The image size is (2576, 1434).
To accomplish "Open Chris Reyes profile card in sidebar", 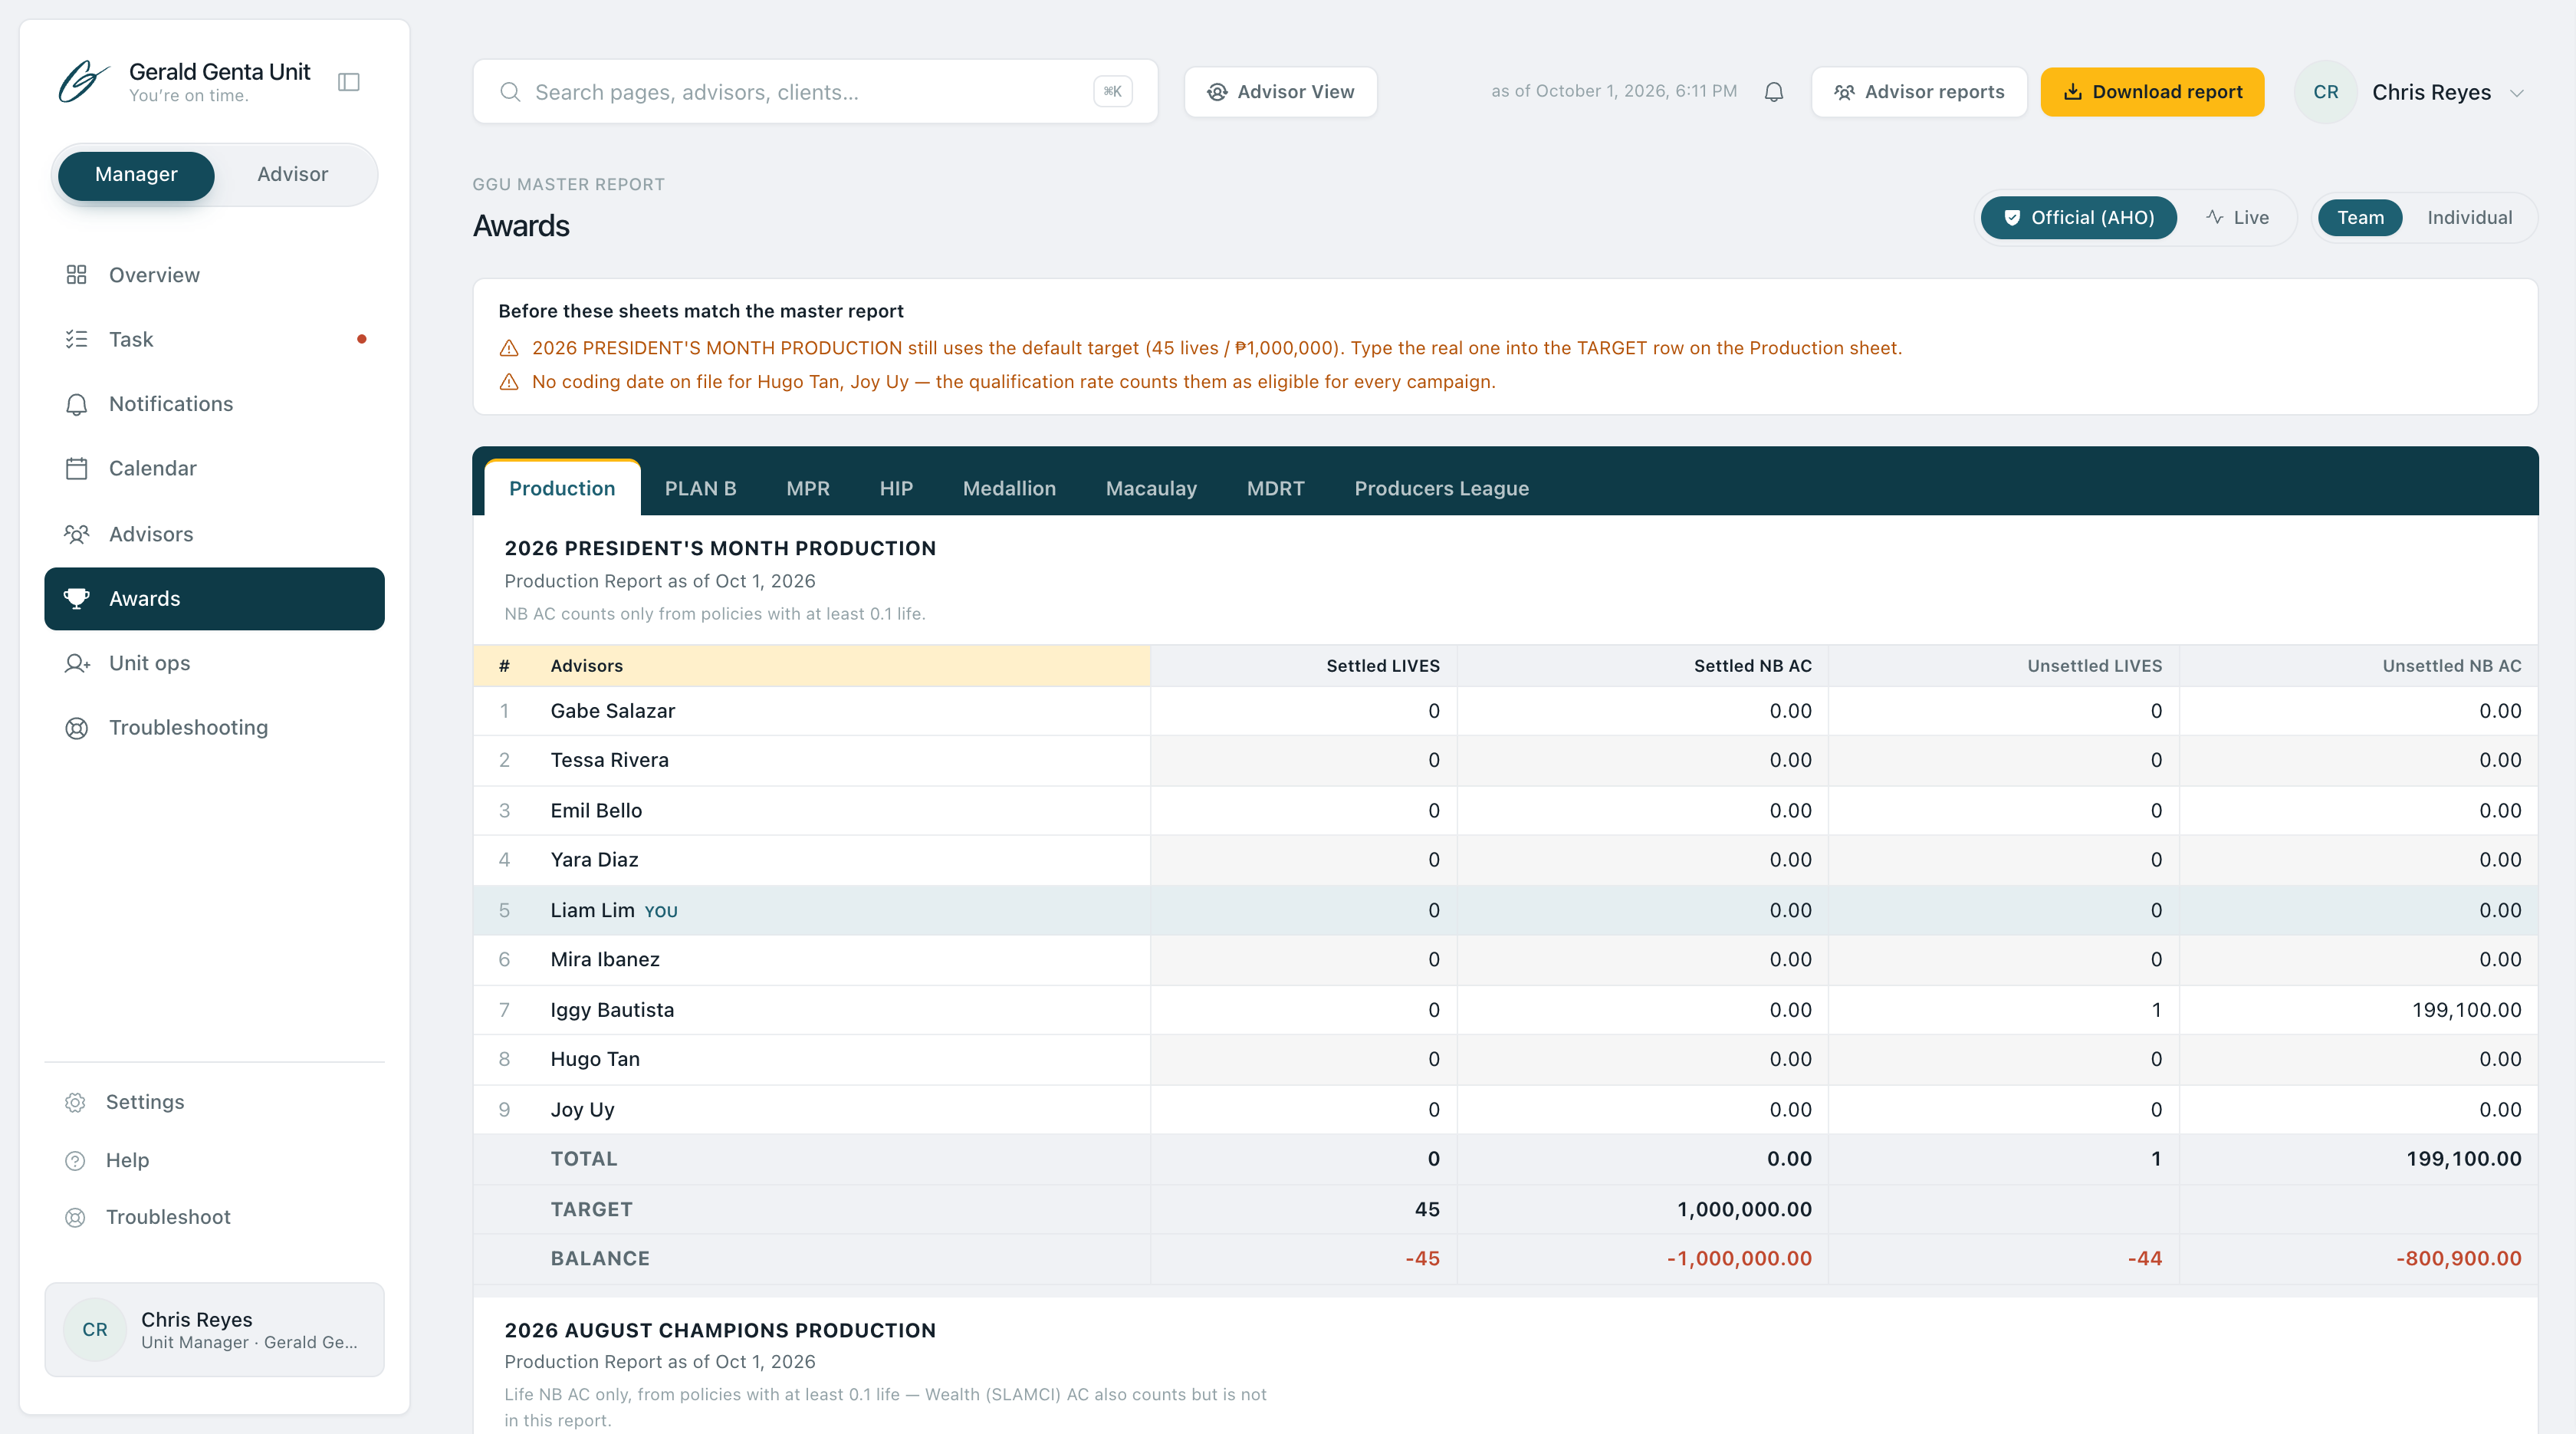I will click(214, 1330).
